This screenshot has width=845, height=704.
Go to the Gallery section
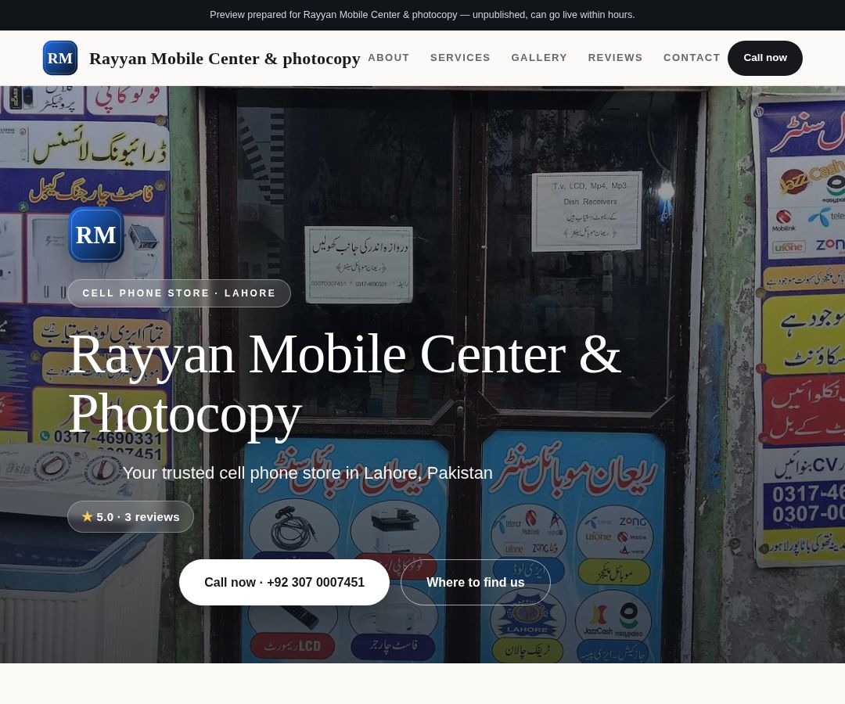point(539,58)
